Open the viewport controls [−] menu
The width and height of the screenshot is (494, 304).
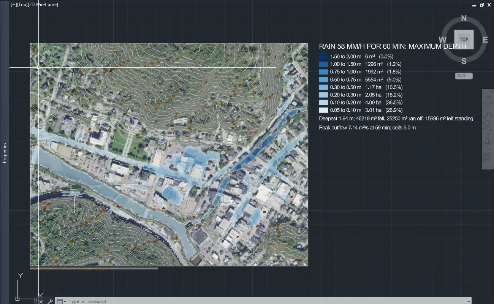pos(13,5)
